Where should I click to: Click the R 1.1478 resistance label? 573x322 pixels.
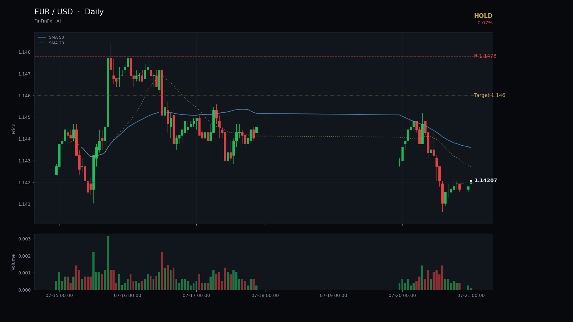point(485,56)
